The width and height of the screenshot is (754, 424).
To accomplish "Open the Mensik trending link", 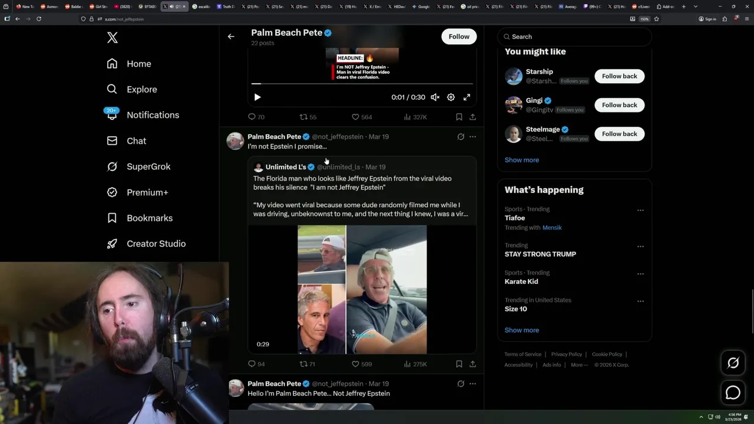I will coord(552,228).
